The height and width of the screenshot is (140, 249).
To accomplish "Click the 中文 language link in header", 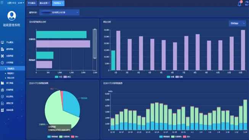I will 14,3.
